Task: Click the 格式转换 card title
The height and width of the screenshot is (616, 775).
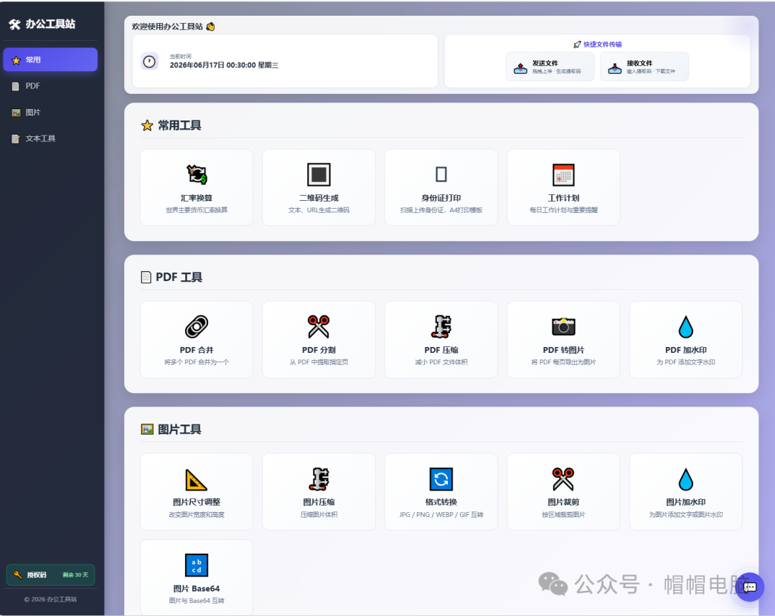Action: tap(441, 503)
